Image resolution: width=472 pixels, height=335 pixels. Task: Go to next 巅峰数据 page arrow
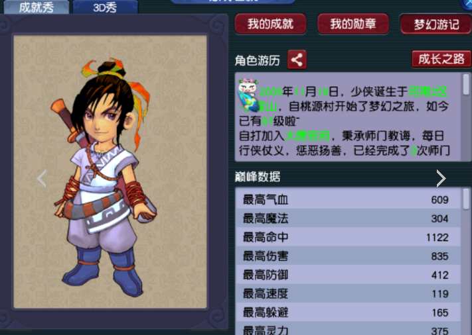pyautogui.click(x=441, y=178)
